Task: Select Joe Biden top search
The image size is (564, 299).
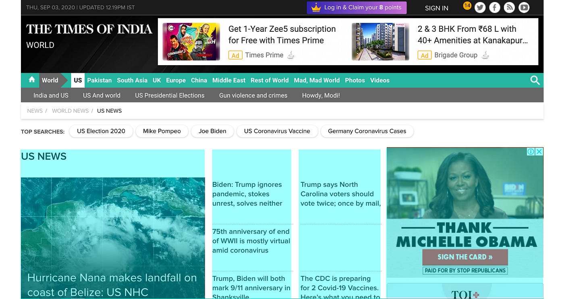Action: point(212,131)
